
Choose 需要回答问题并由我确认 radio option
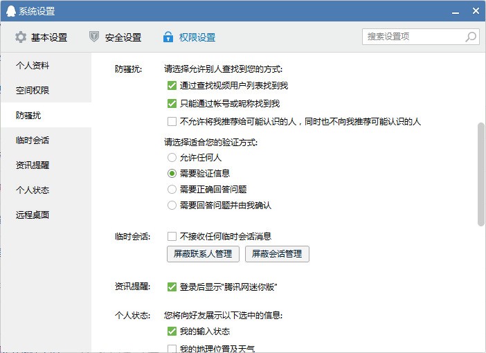tap(172, 205)
